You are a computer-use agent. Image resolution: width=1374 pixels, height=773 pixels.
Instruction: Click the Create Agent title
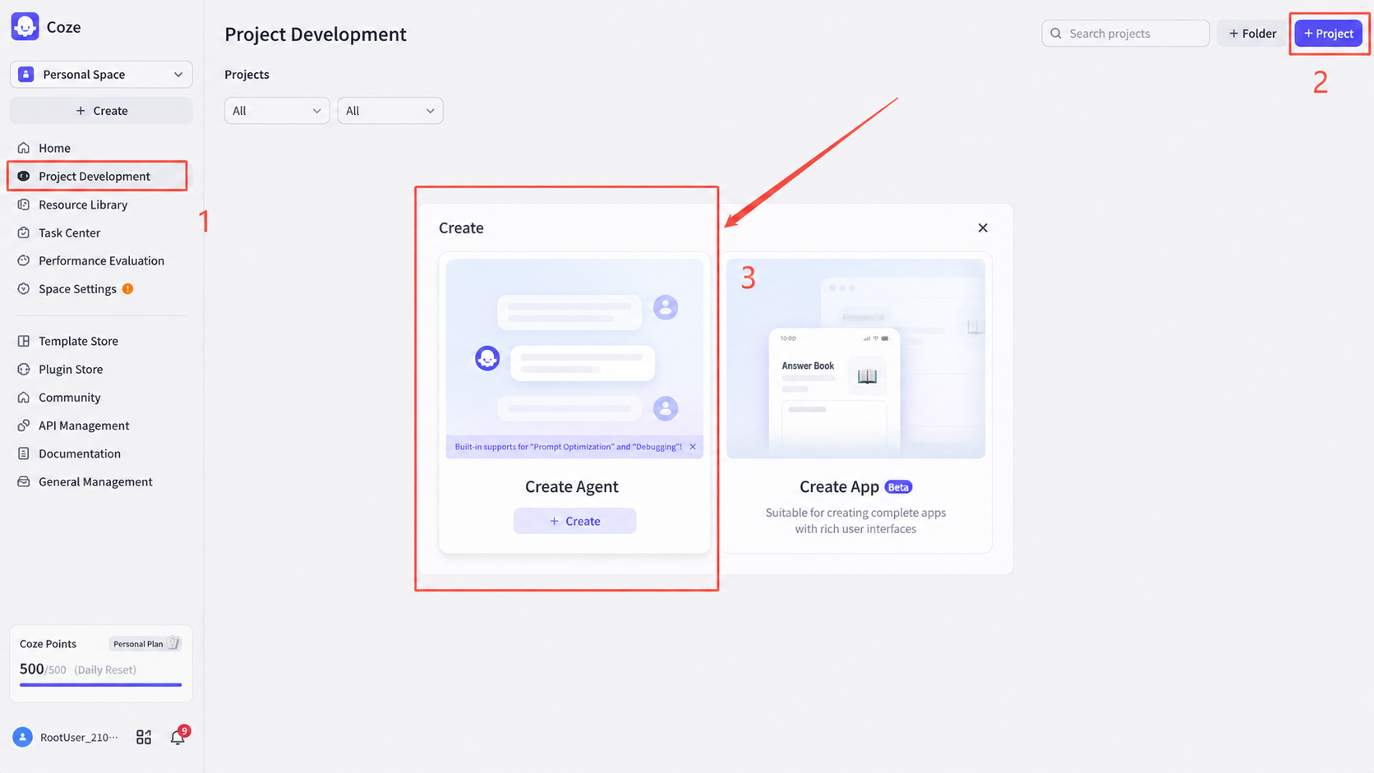coord(571,486)
